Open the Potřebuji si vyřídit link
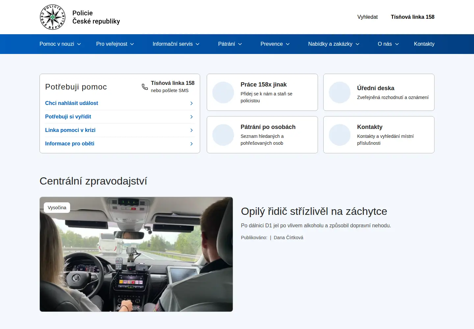 coord(68,117)
